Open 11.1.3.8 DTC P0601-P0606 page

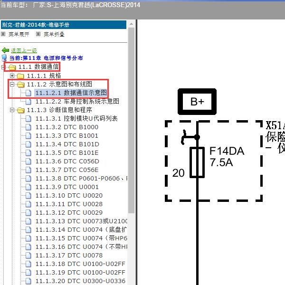81,178
